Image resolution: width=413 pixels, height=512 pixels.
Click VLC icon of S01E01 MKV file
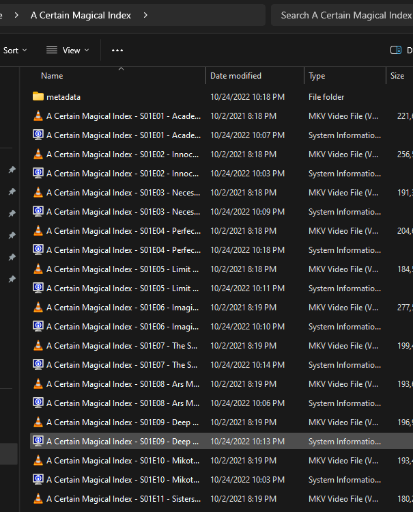[x=38, y=116]
